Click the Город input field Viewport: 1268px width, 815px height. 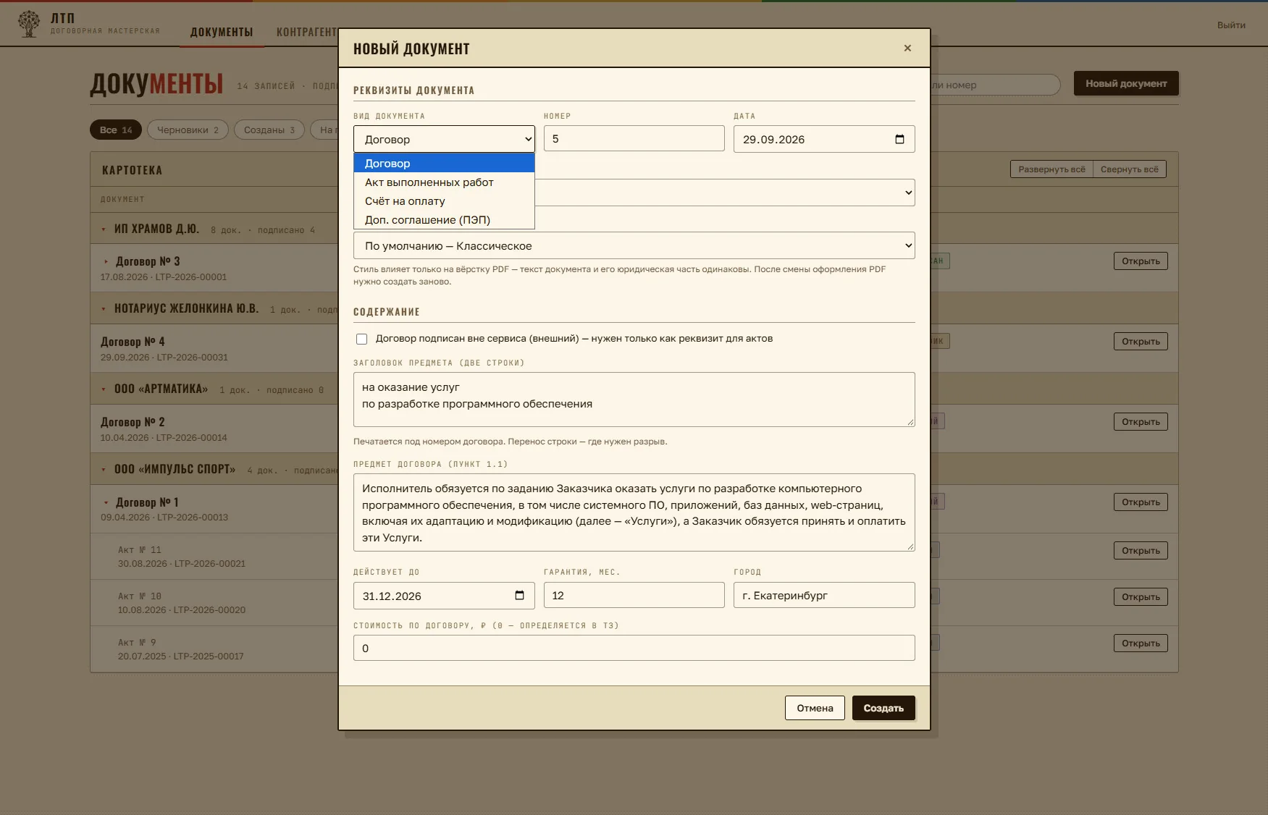[824, 595]
